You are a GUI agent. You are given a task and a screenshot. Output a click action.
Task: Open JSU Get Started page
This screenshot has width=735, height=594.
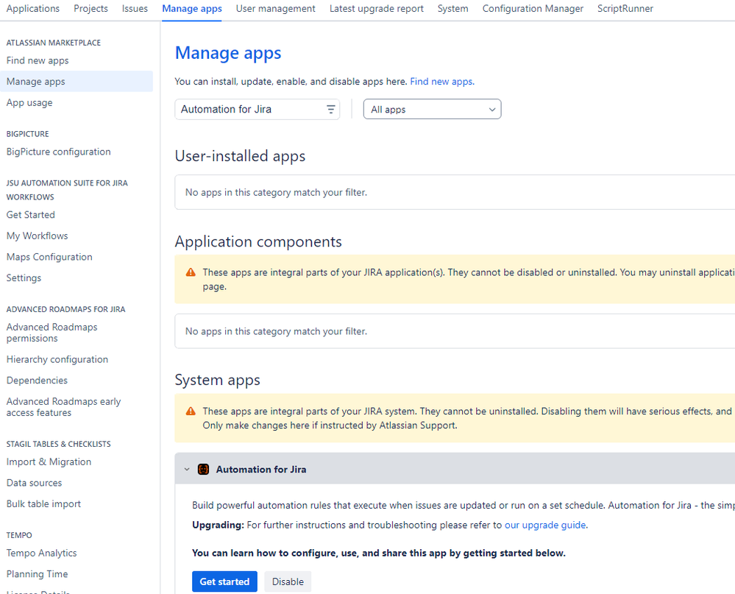click(x=30, y=215)
